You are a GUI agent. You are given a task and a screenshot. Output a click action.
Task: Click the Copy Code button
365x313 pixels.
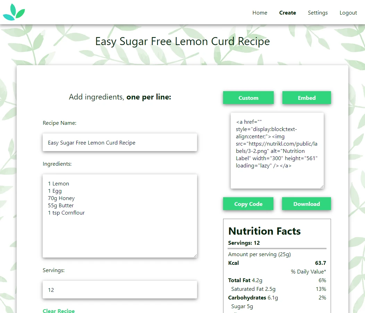[248, 204]
